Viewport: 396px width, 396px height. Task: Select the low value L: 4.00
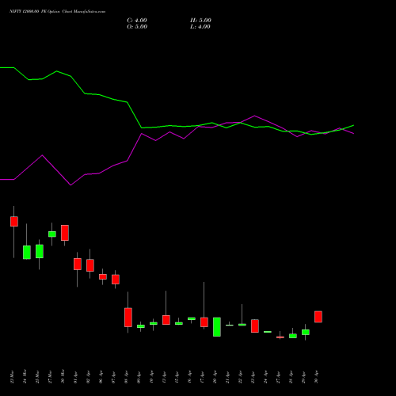(200, 27)
